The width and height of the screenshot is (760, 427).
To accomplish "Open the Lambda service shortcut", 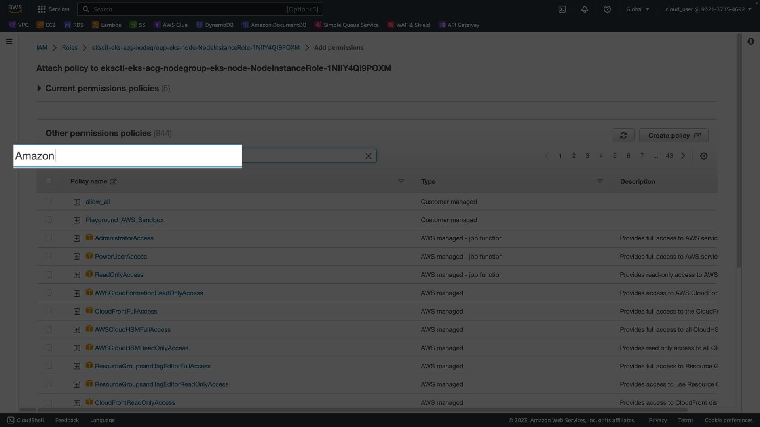I will pos(106,25).
